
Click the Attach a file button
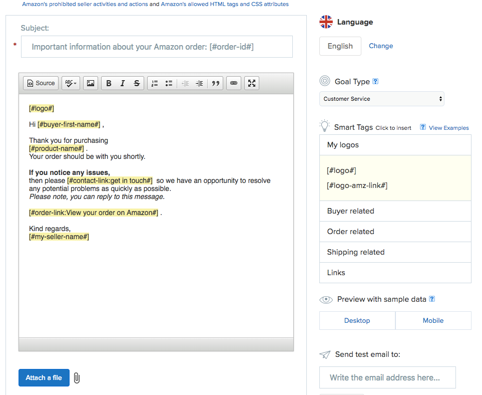pos(44,378)
